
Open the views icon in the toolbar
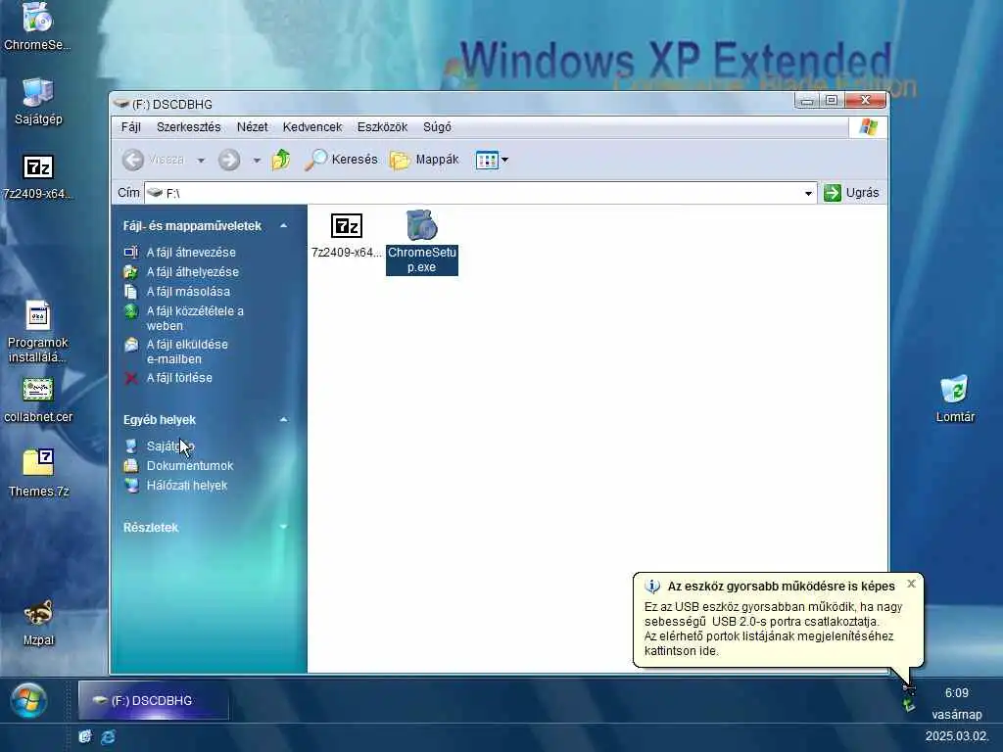pos(486,160)
